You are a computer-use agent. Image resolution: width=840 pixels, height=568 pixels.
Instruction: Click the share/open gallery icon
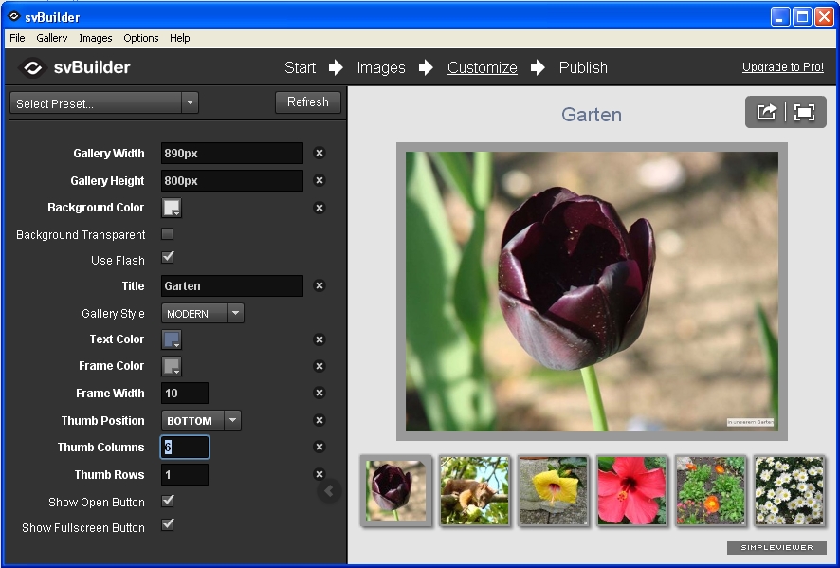point(766,112)
